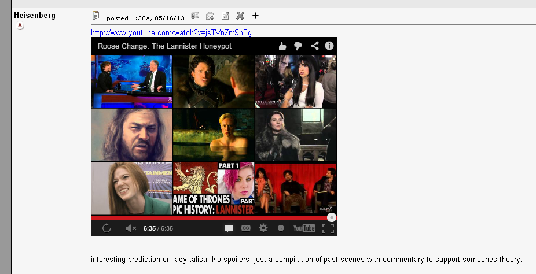
Task: Show video info with the i icon
Action: [329, 46]
